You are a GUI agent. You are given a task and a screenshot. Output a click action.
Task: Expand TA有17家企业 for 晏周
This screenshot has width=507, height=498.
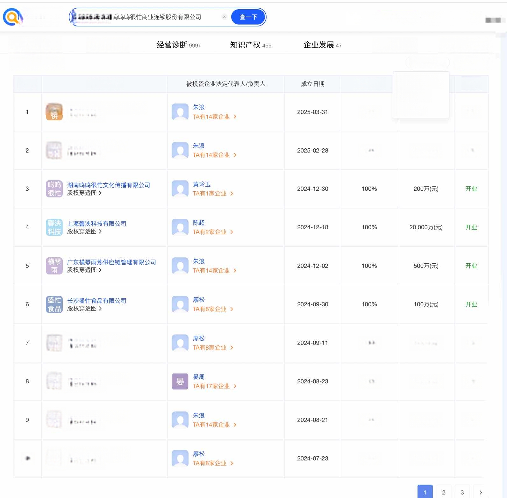215,386
